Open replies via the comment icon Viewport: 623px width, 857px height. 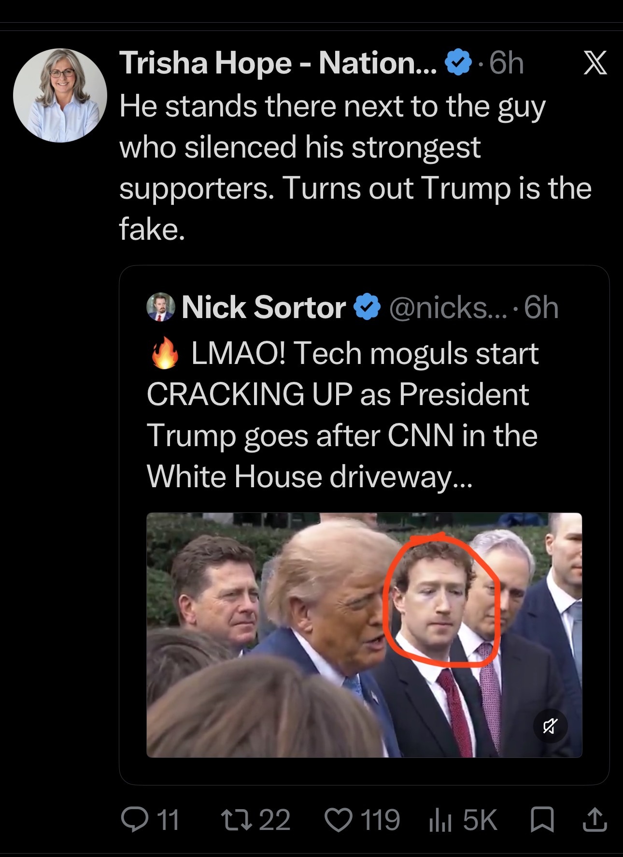click(x=134, y=820)
